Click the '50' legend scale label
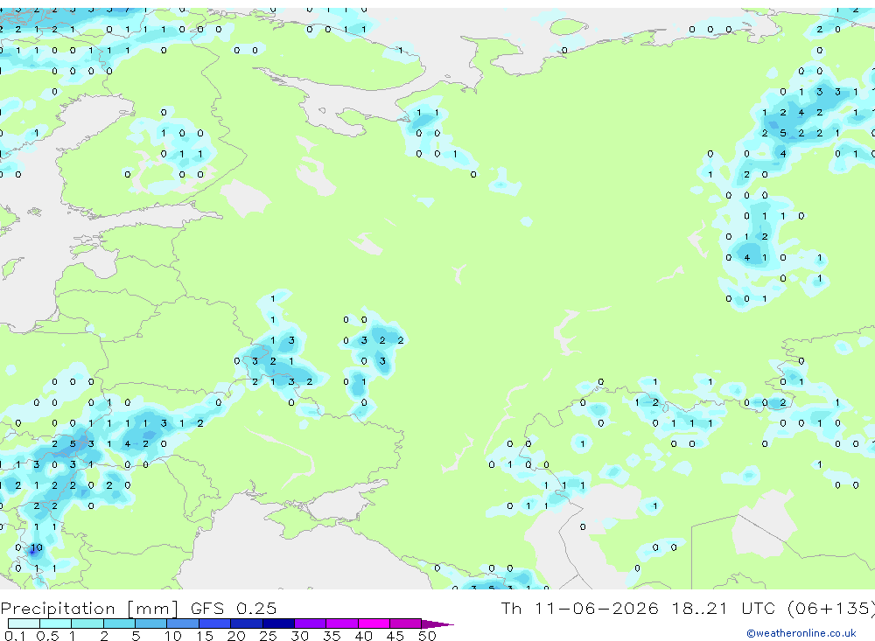Image resolution: width=875 pixels, height=641 pixels. click(427, 636)
